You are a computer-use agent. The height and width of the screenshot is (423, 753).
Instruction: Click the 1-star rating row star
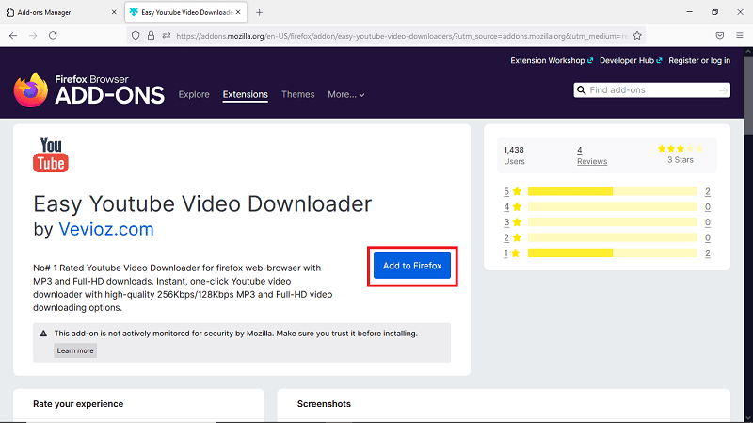tap(515, 252)
